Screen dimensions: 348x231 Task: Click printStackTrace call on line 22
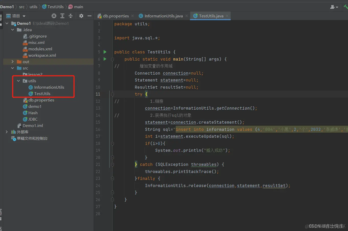point(192,171)
